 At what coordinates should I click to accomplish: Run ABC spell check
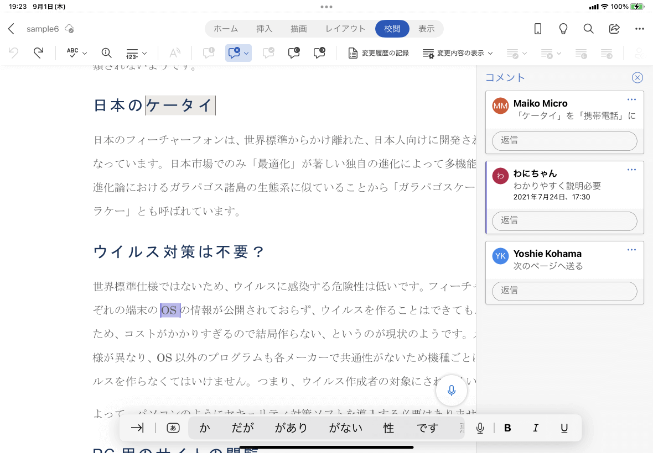(72, 53)
